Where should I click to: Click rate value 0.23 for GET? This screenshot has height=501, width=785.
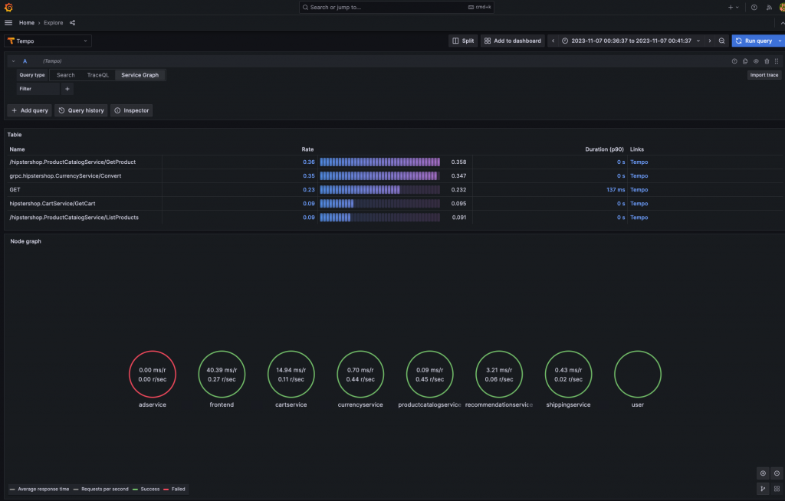click(309, 190)
